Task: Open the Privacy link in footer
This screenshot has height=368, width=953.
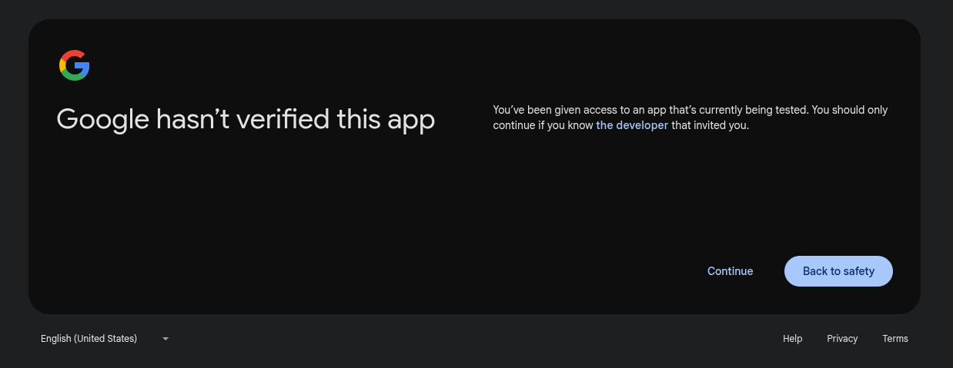Action: click(x=842, y=339)
